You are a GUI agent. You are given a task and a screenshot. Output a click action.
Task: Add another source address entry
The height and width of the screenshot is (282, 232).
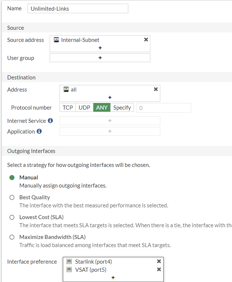100,48
